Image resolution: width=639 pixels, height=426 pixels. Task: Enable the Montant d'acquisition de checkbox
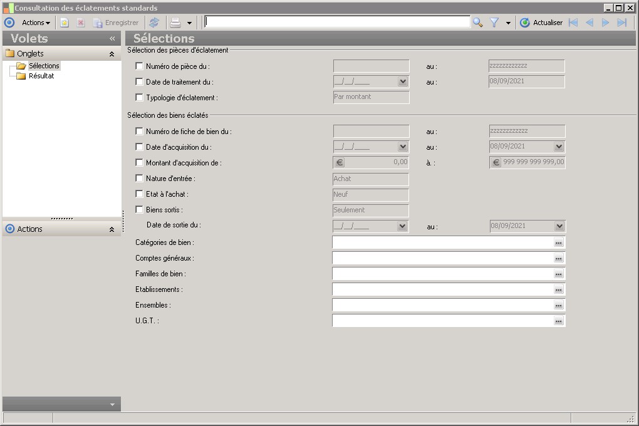tap(139, 163)
